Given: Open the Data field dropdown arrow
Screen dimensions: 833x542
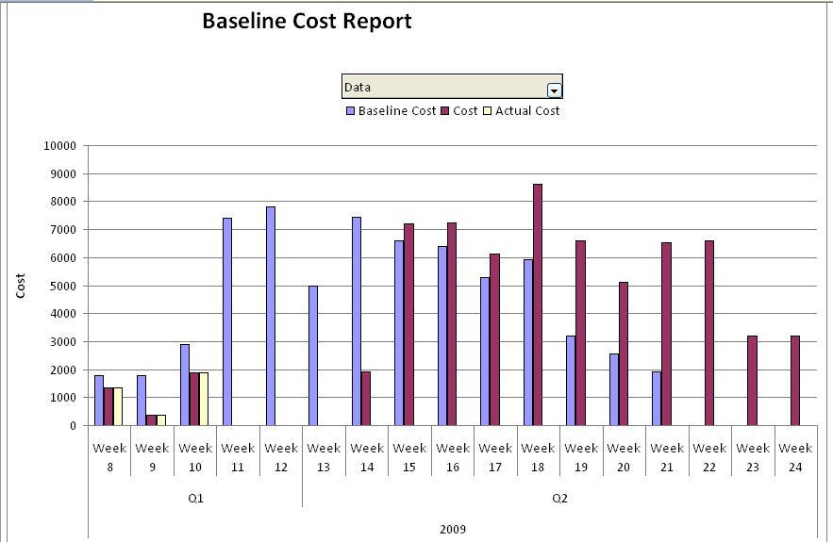Looking at the screenshot, I should pos(554,90).
